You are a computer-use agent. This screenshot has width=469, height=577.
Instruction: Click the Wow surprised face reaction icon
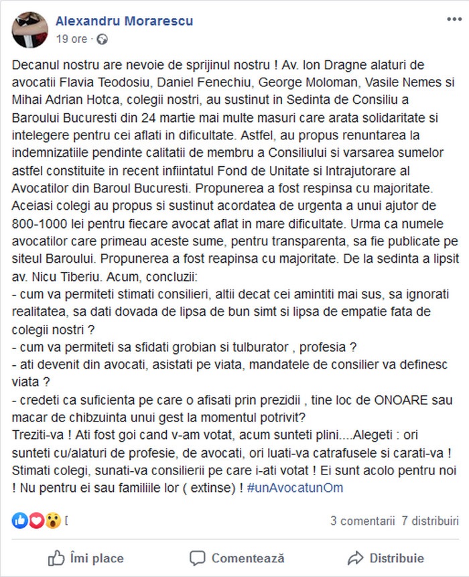tap(53, 521)
